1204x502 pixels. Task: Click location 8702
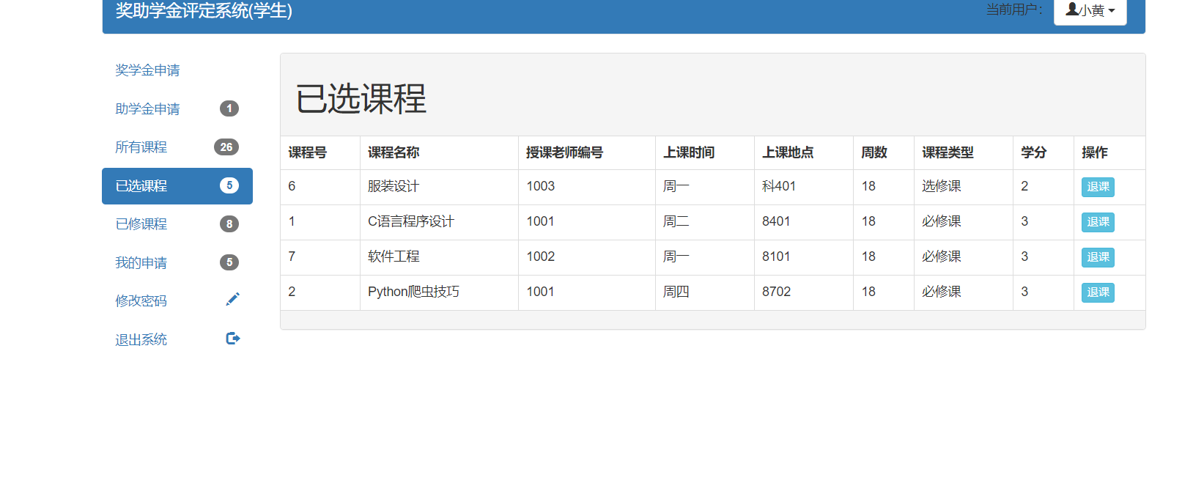point(776,292)
